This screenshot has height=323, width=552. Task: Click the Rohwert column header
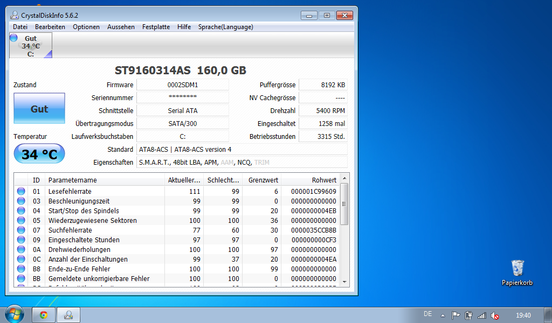tap(310, 180)
